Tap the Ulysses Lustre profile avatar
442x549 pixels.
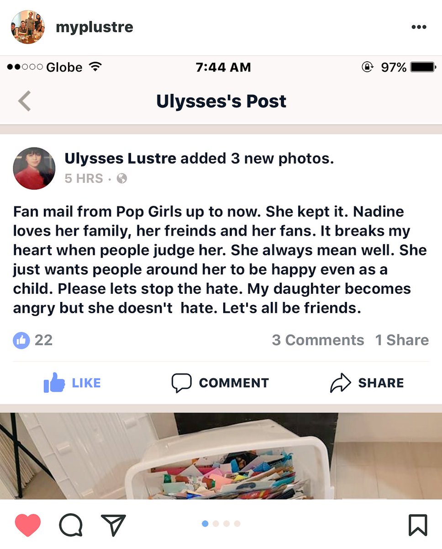(34, 168)
